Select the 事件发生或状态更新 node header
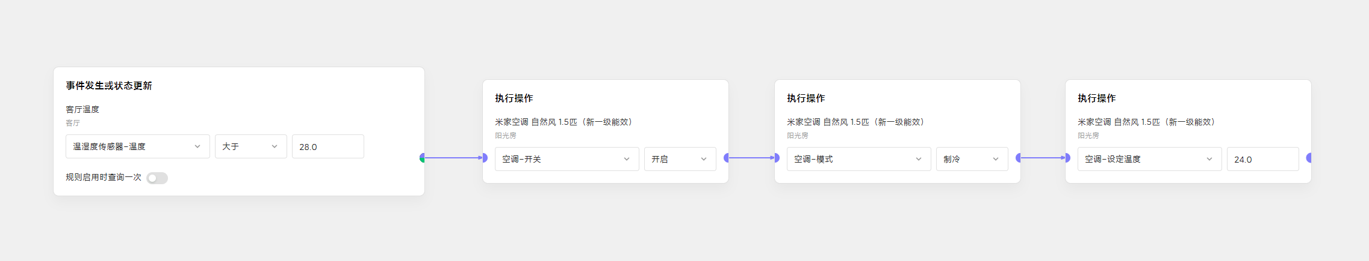Viewport: 1369px width, 261px height. [109, 86]
